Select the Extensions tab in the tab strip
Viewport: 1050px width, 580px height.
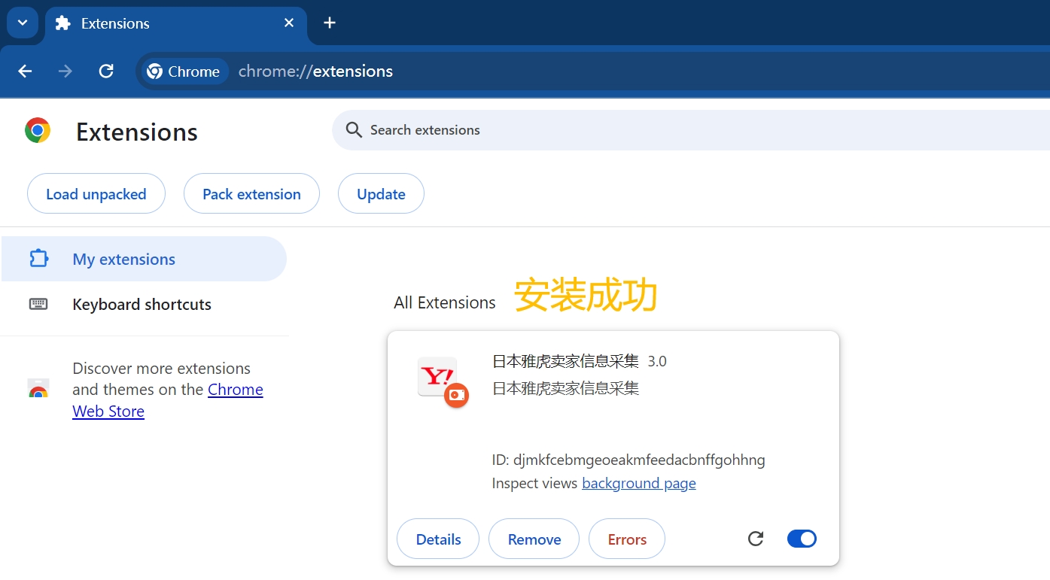coord(176,23)
